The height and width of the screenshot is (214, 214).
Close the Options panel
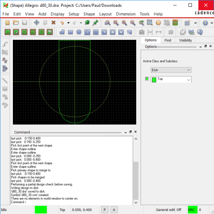coord(211,46)
